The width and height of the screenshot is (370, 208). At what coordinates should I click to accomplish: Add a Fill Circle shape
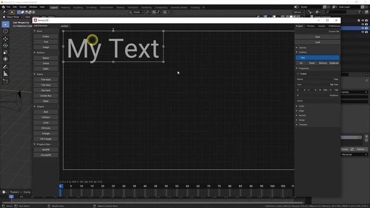point(46,128)
